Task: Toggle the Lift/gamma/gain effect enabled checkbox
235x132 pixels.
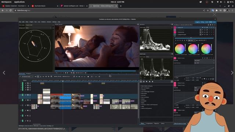Action: [175, 34]
